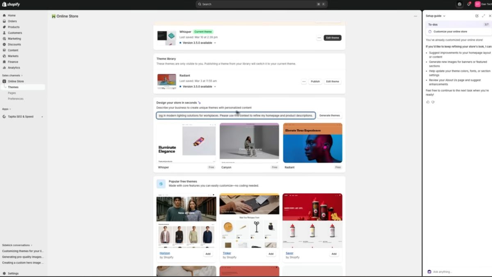Open the Analytics section

[14, 67]
